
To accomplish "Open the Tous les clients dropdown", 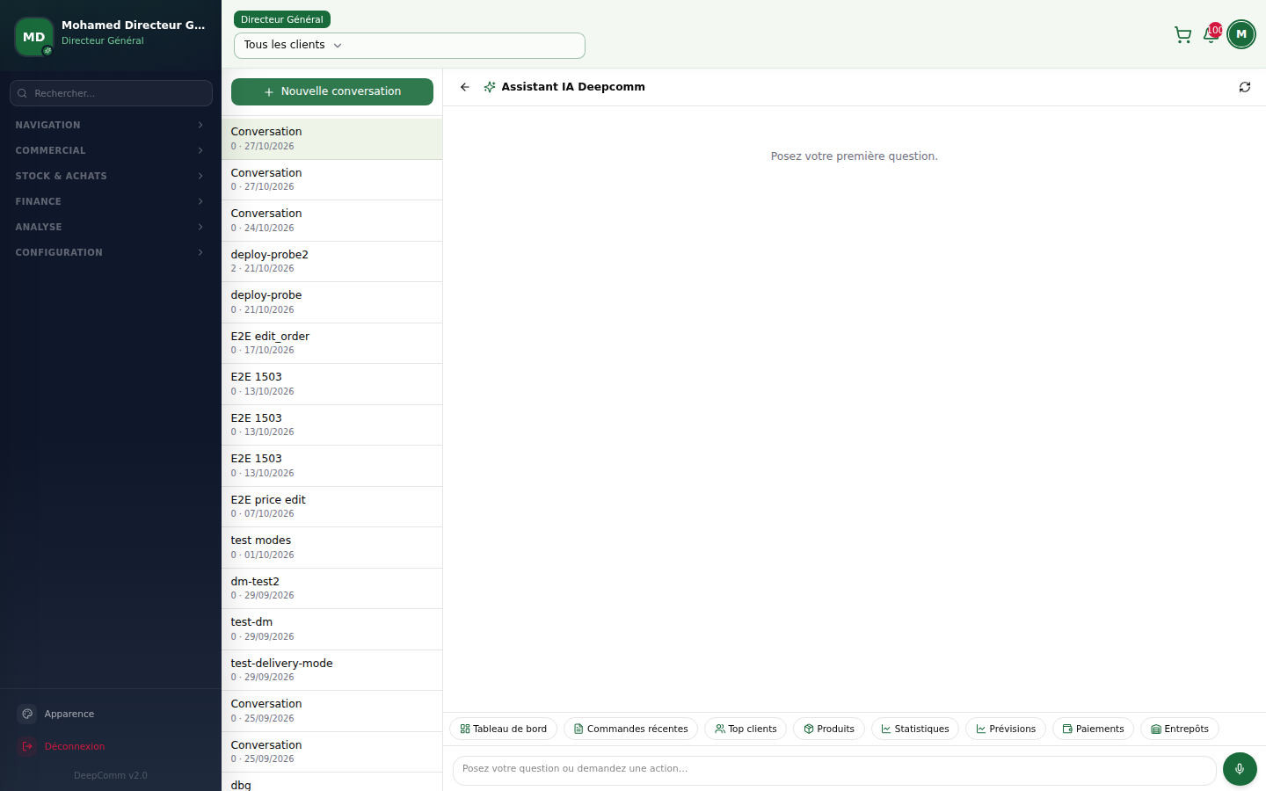I will point(410,46).
